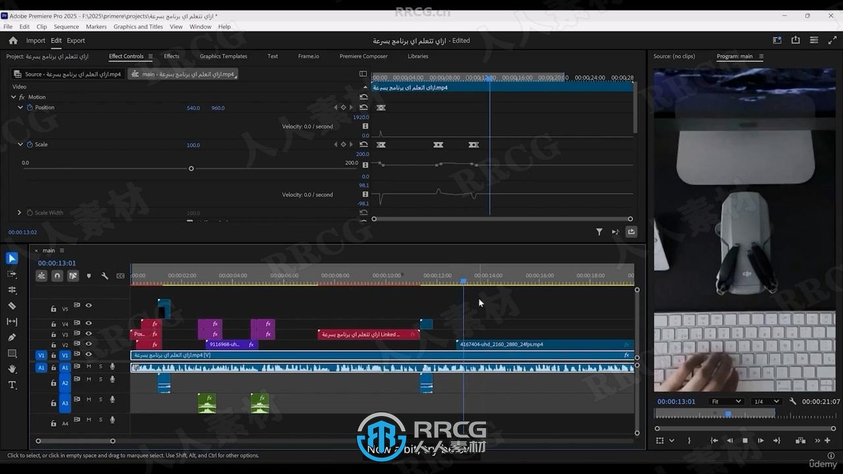Switch to the Premiere Composer tab
843x474 pixels.
(364, 56)
